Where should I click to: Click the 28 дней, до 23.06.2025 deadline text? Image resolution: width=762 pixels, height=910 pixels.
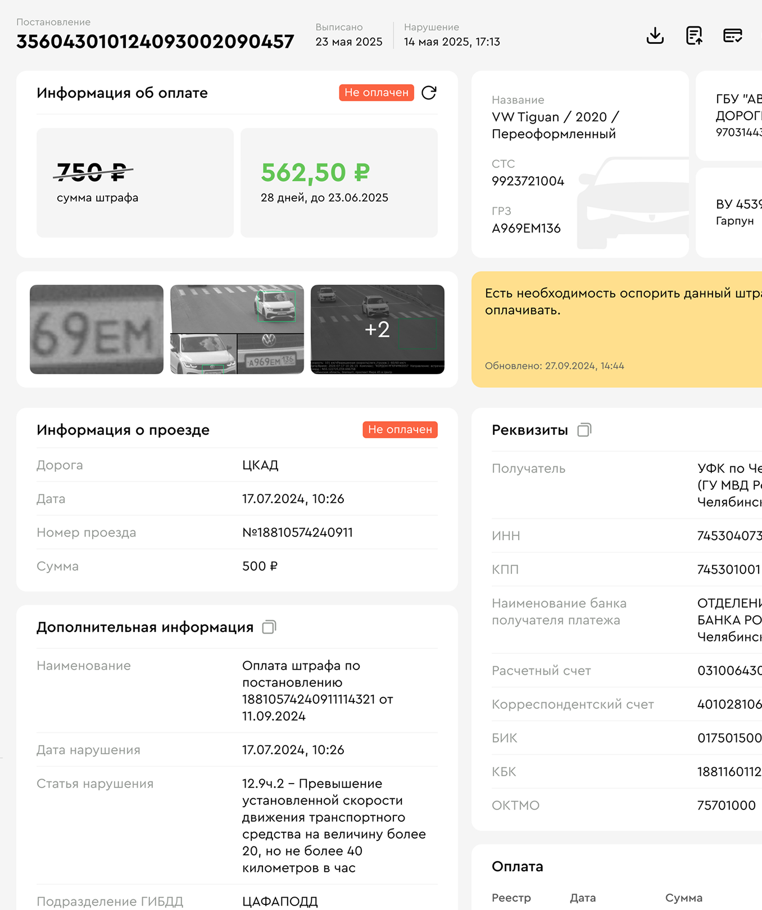(324, 198)
